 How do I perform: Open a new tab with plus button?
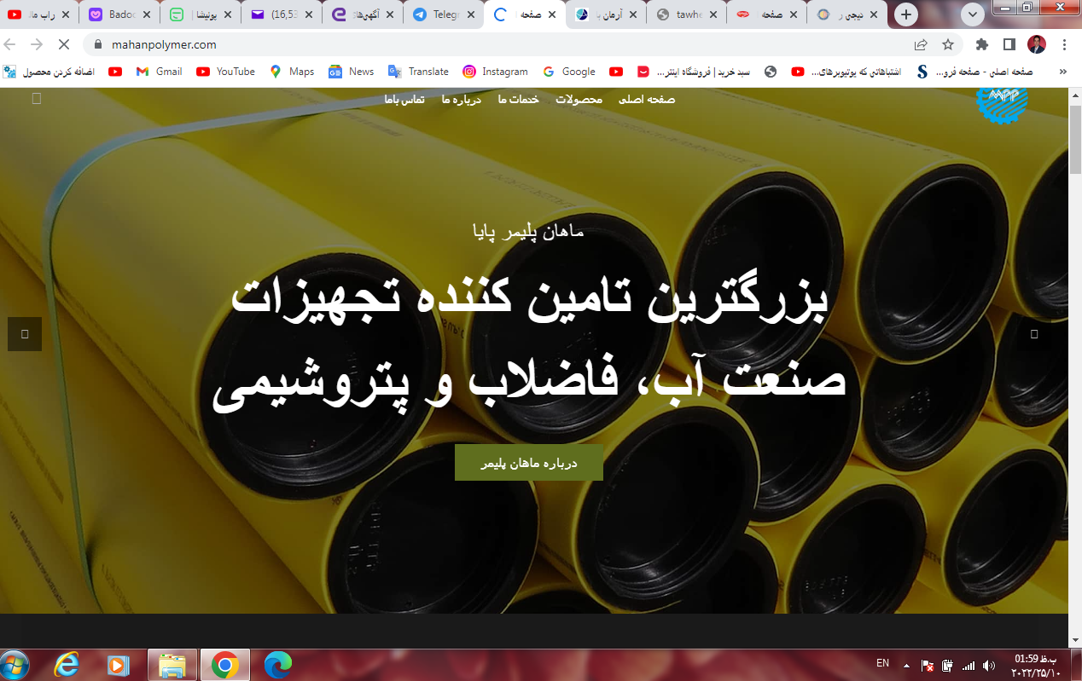(x=906, y=14)
